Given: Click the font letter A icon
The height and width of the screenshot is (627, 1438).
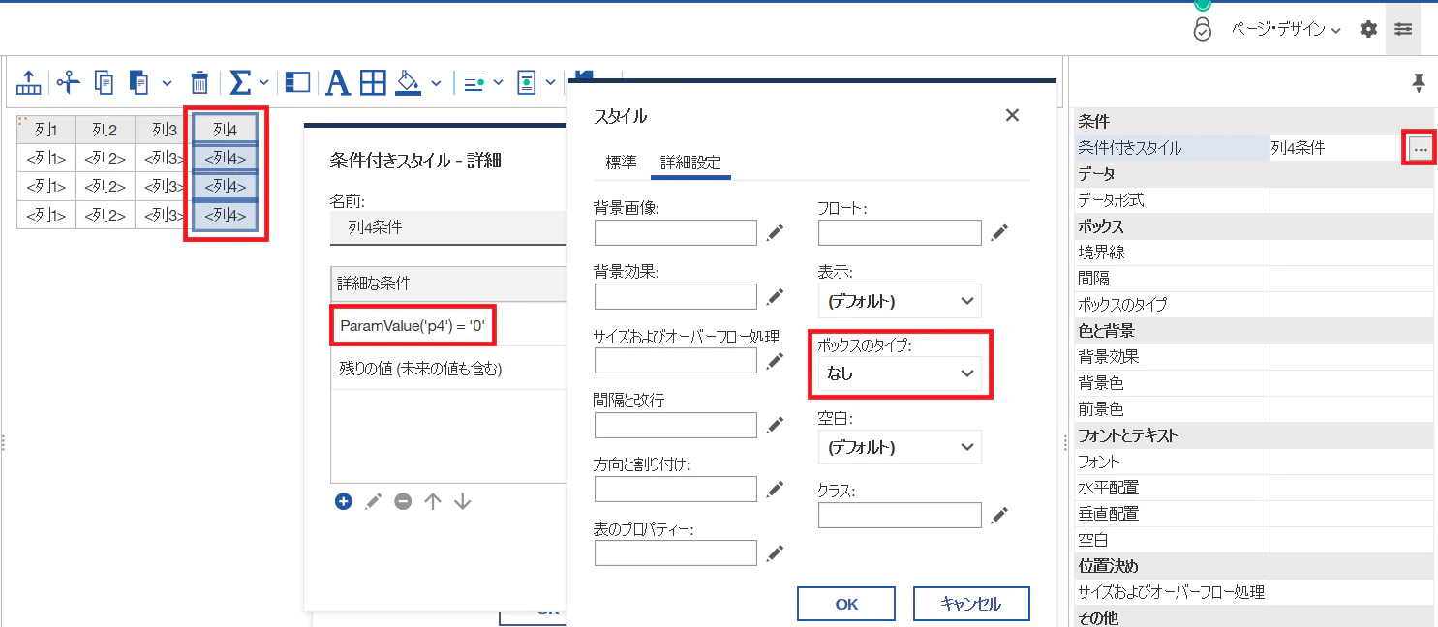Looking at the screenshot, I should pyautogui.click(x=337, y=82).
